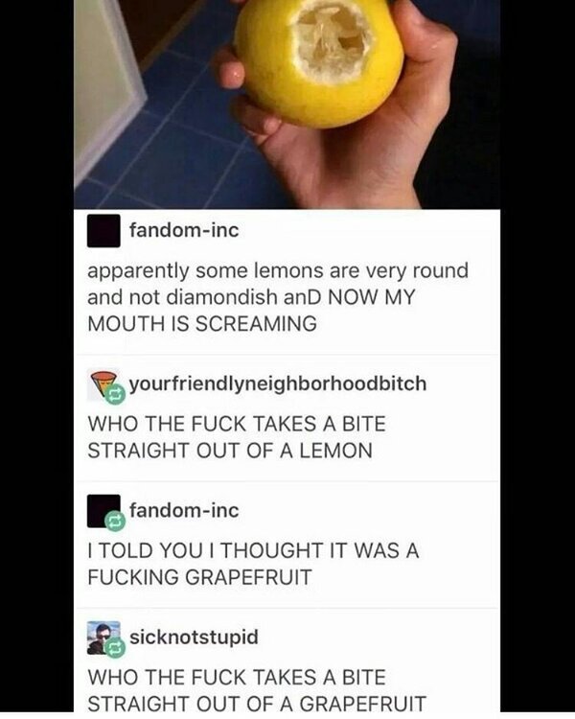Click the 'apparently some lemons are very round' text

tap(278, 270)
